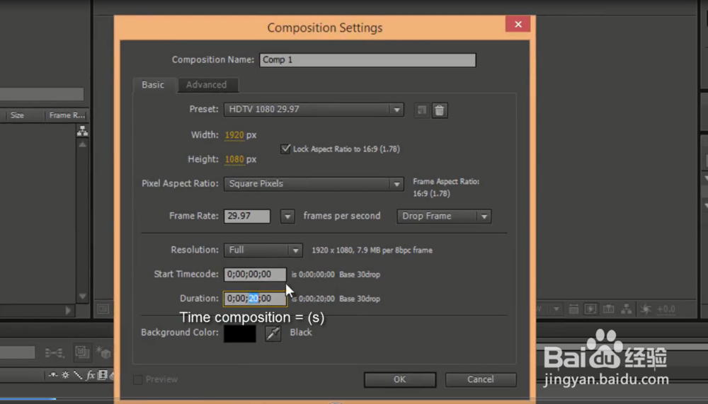708x404 pixels.
Task: Click the Duration timecode field
Action: pyautogui.click(x=255, y=299)
